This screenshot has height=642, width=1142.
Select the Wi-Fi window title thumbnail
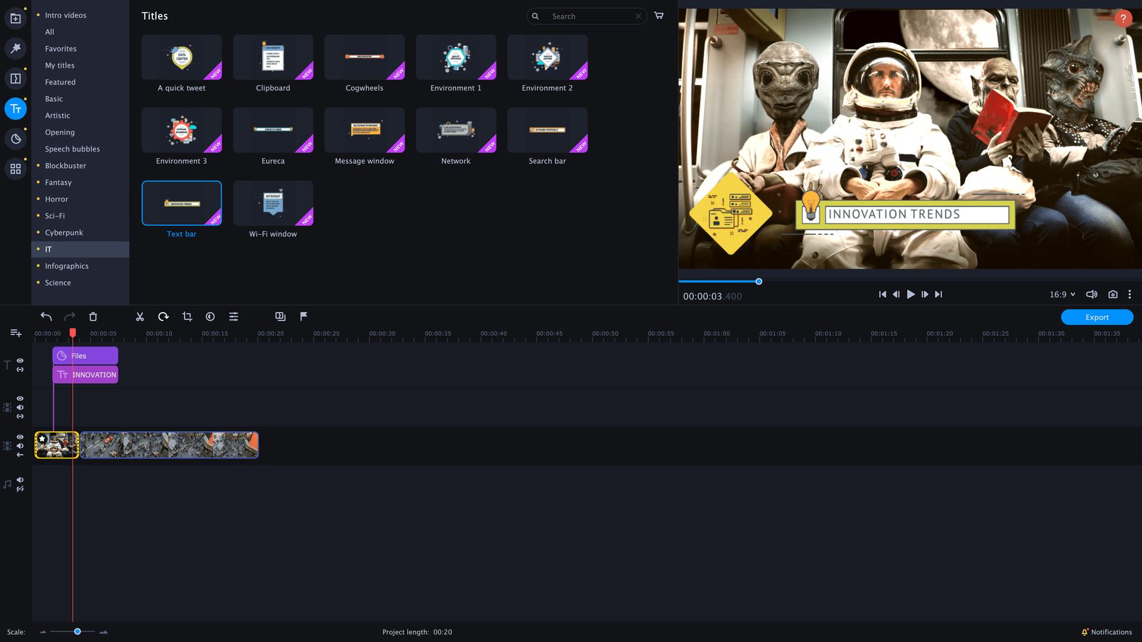tap(273, 203)
